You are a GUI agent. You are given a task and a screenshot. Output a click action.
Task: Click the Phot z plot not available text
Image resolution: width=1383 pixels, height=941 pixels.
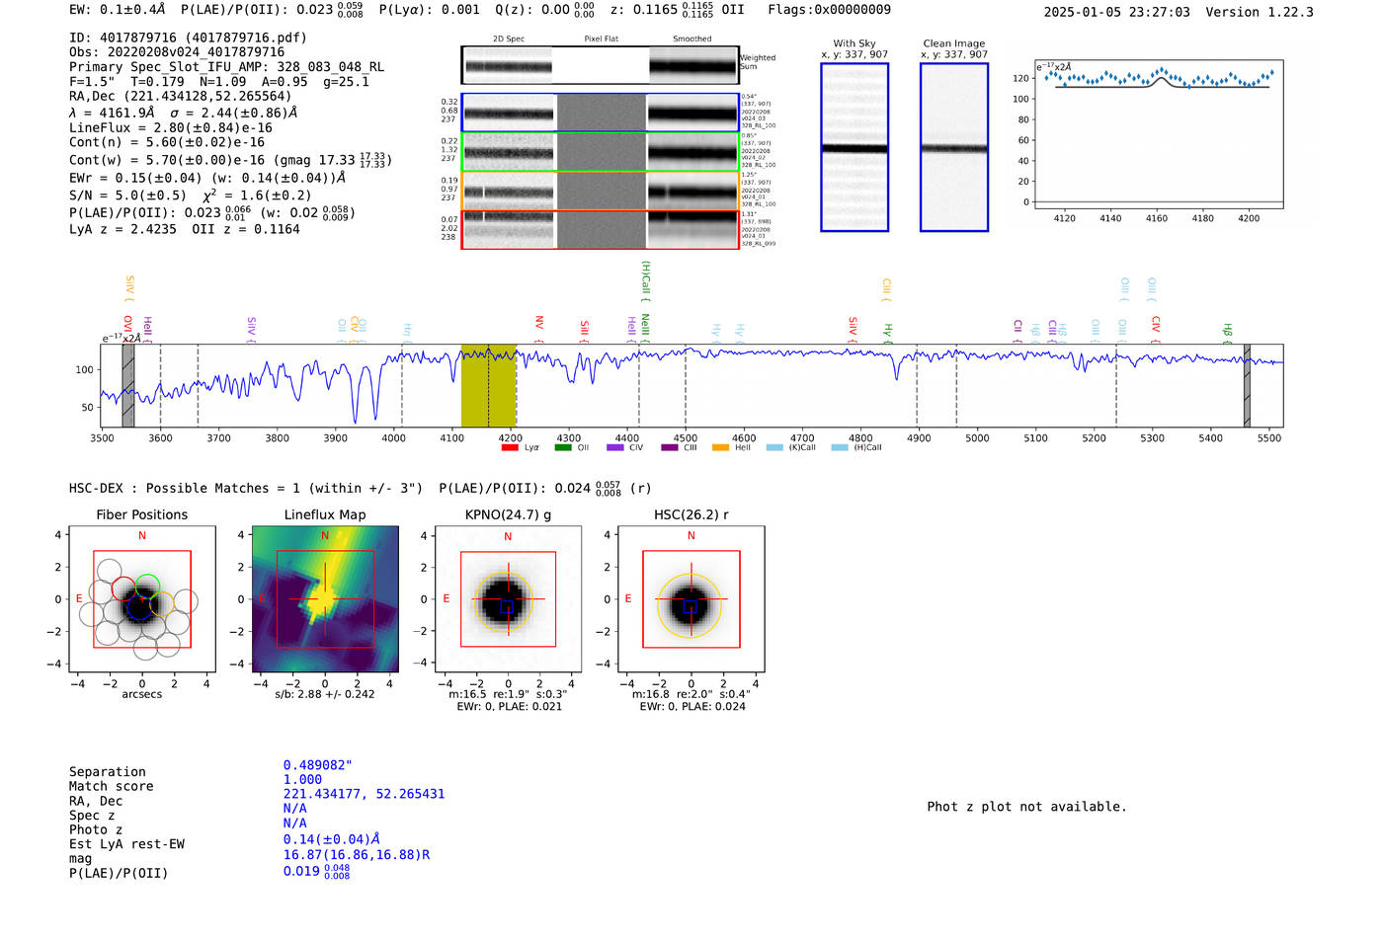click(1026, 807)
